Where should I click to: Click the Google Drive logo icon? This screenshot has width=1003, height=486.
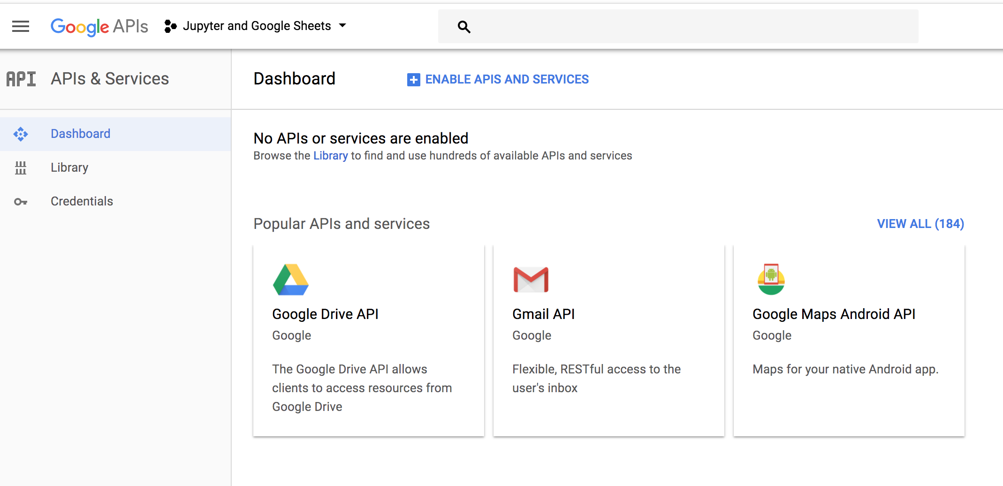(x=291, y=280)
